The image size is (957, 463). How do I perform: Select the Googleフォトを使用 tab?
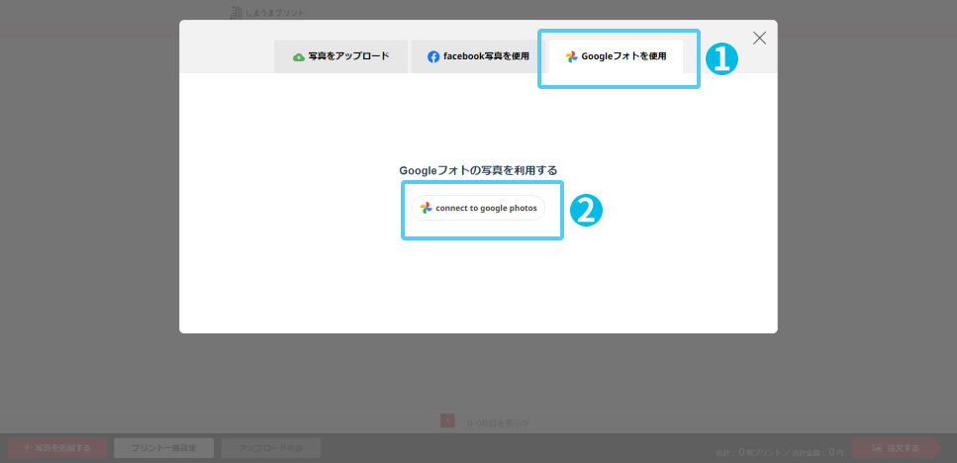pos(616,56)
